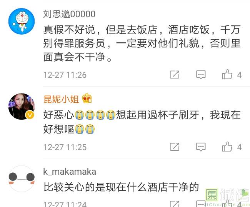Open reply bubble on 昆妮小姐's comment
This screenshot has width=250, height=207.
(x=201, y=147)
